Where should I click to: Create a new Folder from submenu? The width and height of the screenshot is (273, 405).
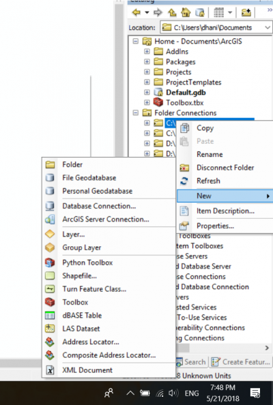tap(109, 164)
